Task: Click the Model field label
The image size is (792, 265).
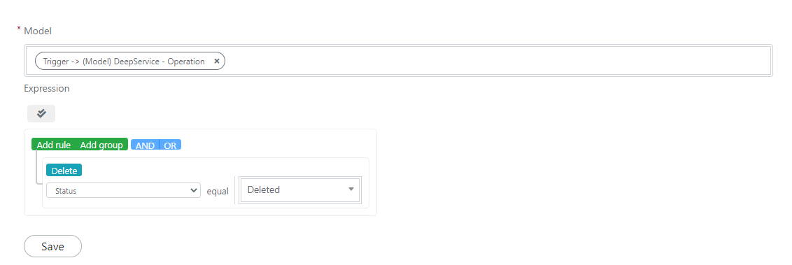Action: point(38,31)
